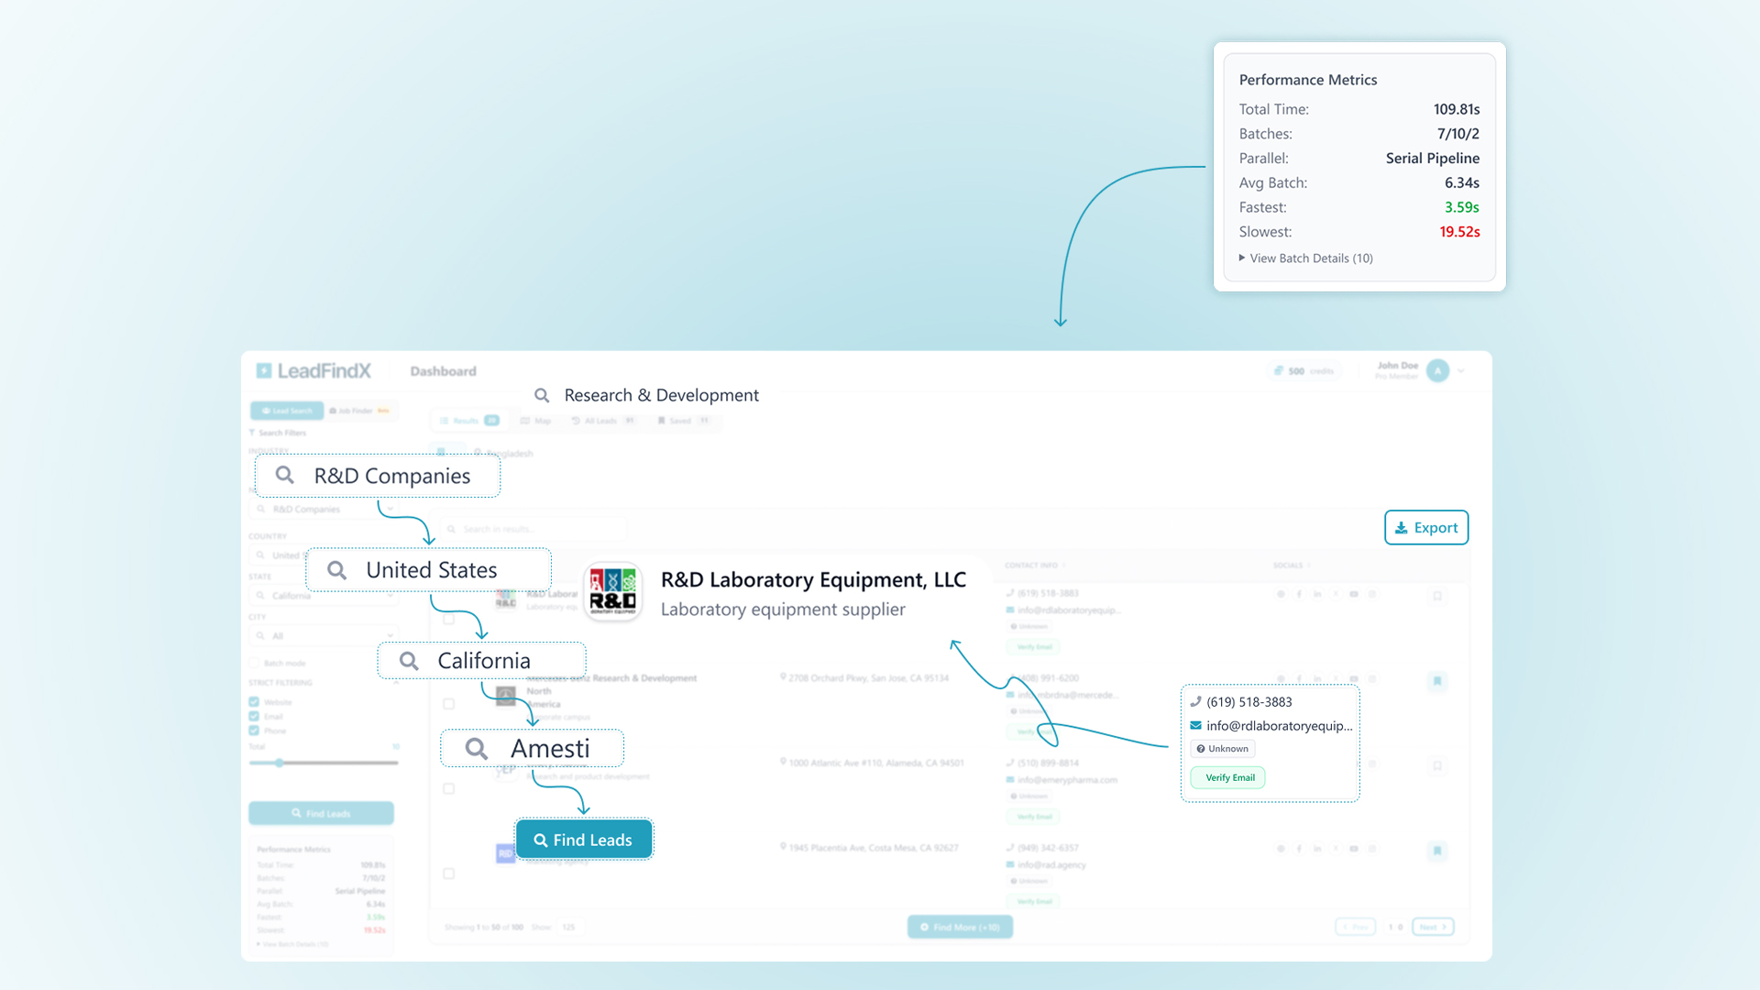The width and height of the screenshot is (1760, 990).
Task: Click the Export button
Action: pos(1426,528)
